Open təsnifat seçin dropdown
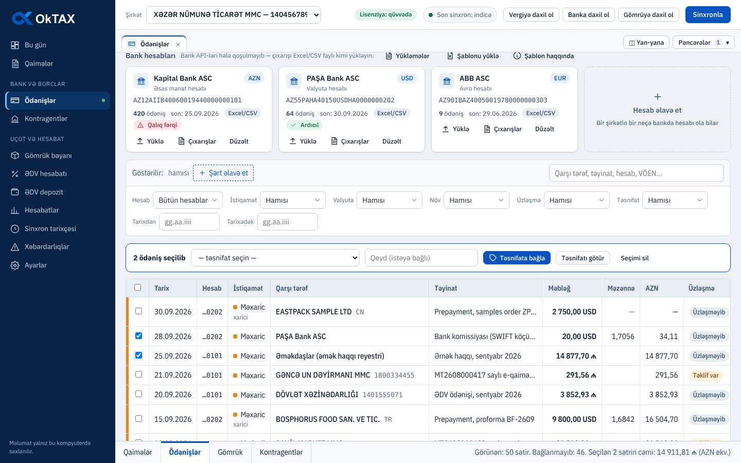The height and width of the screenshot is (463, 741). [x=275, y=258]
